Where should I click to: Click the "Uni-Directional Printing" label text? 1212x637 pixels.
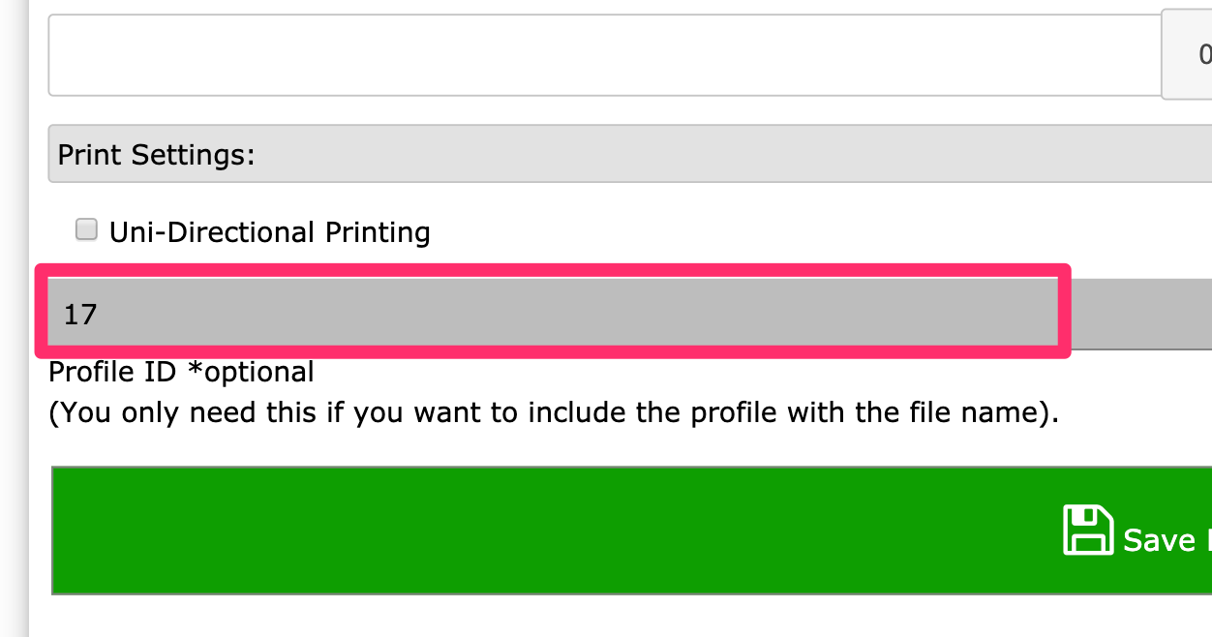pyautogui.click(x=270, y=232)
